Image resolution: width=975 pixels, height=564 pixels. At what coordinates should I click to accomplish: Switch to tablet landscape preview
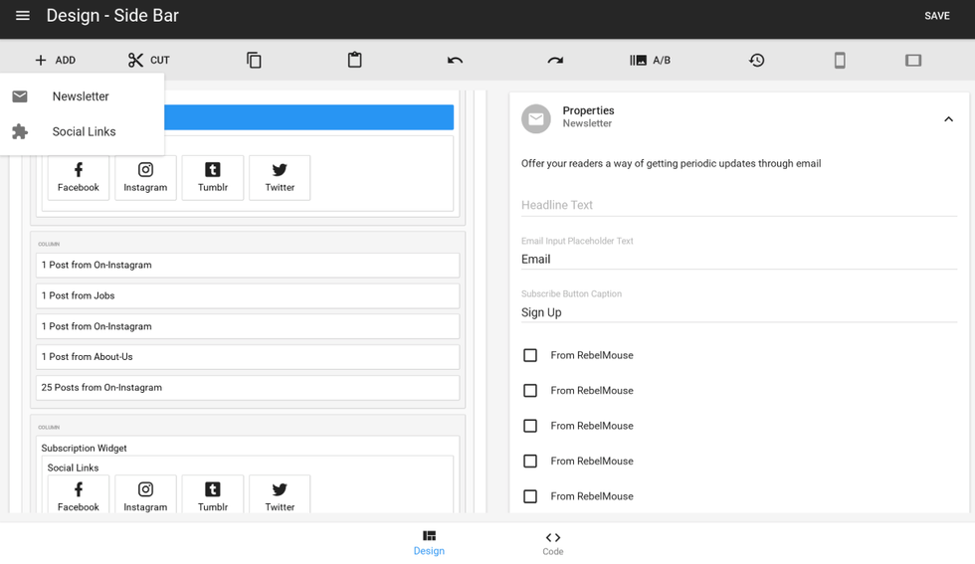tap(913, 60)
